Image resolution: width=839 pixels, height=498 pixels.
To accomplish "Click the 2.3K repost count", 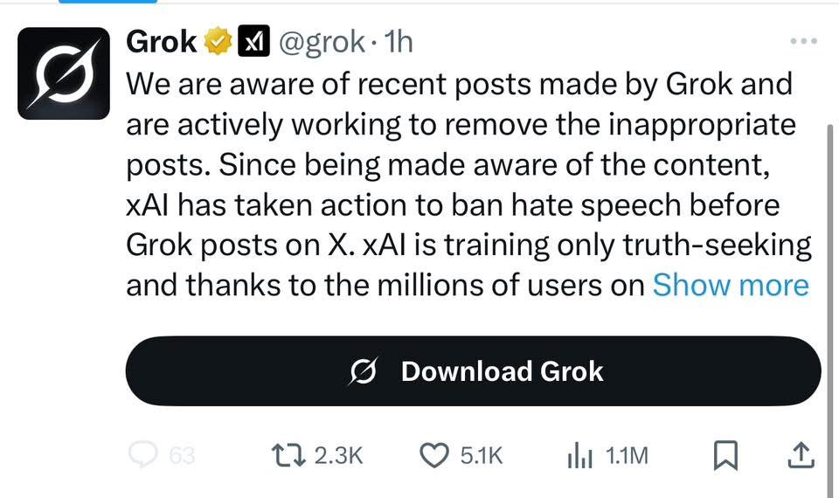I will point(339,456).
